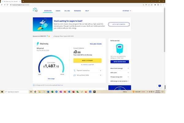
Task: Click the info icon beside GST note
Action: coord(34,85)
